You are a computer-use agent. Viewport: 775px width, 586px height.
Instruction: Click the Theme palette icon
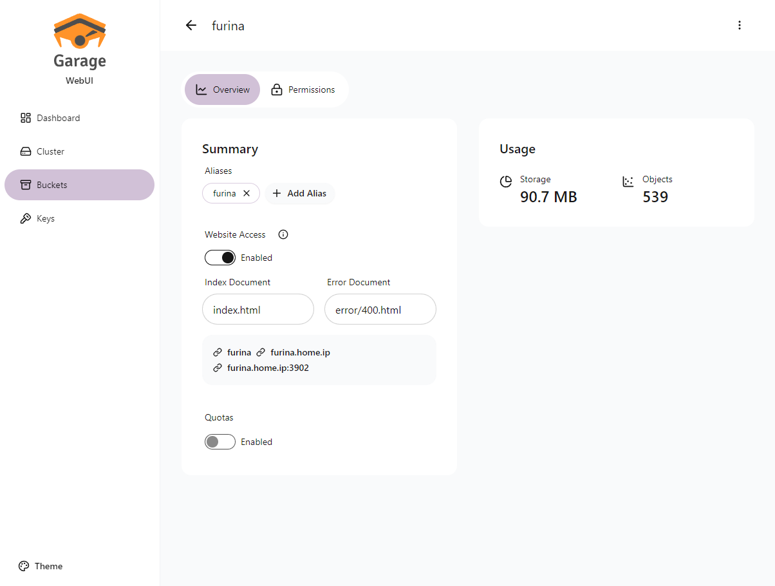tap(24, 566)
